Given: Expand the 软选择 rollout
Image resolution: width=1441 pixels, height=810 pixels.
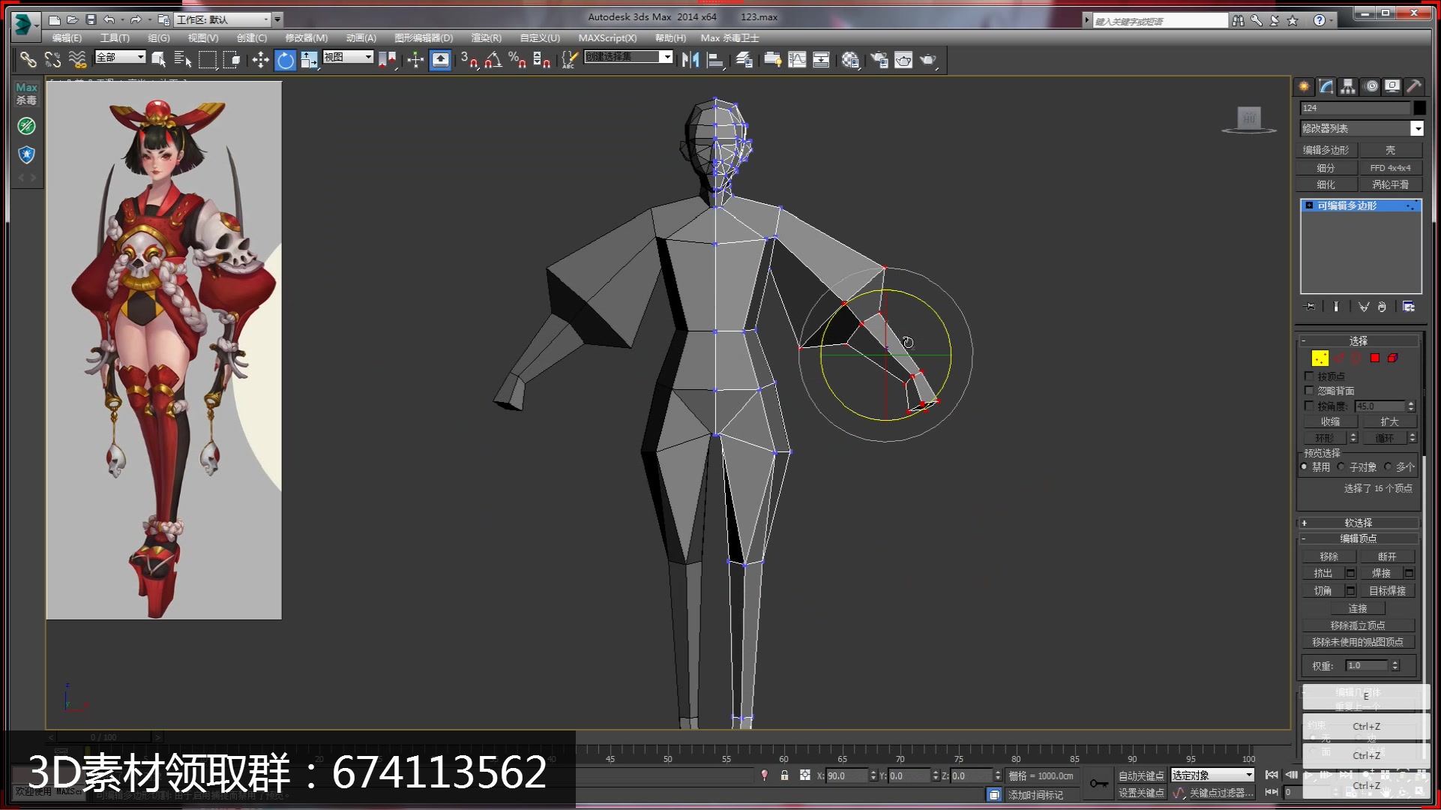Looking at the screenshot, I should [1358, 523].
